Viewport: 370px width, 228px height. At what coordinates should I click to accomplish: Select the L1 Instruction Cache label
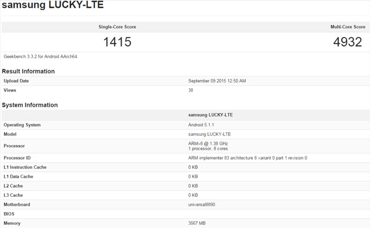pos(25,167)
